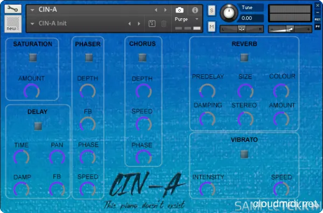The width and height of the screenshot is (323, 213).
Task: Open the Purge dropdown menu
Action: tap(186, 19)
